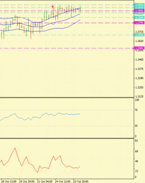
Task: Click the 46 value on the bottom indicator scale
Action: (x=137, y=161)
